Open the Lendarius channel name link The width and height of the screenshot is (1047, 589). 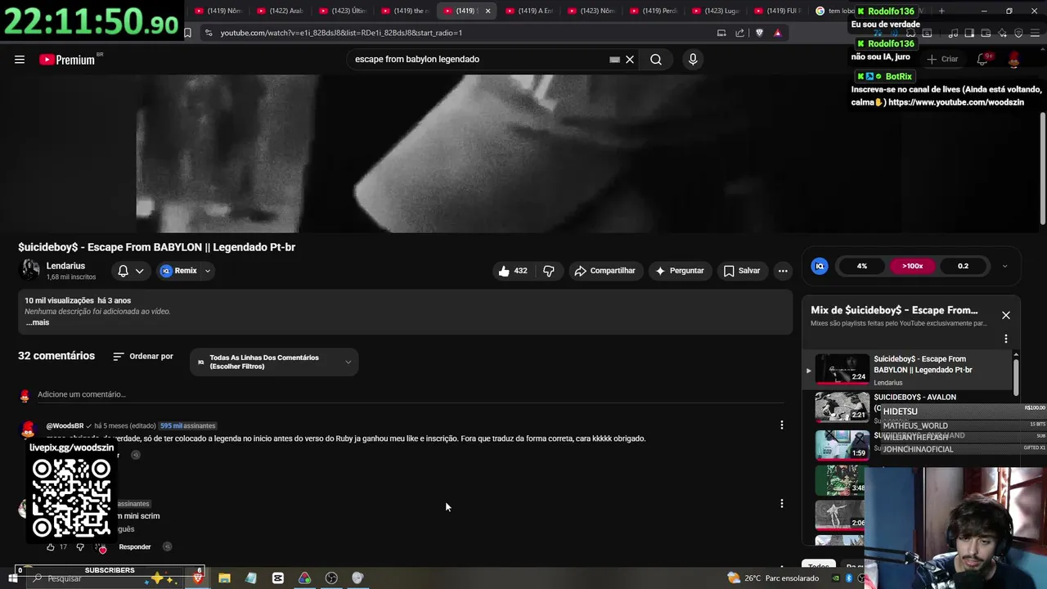point(65,266)
